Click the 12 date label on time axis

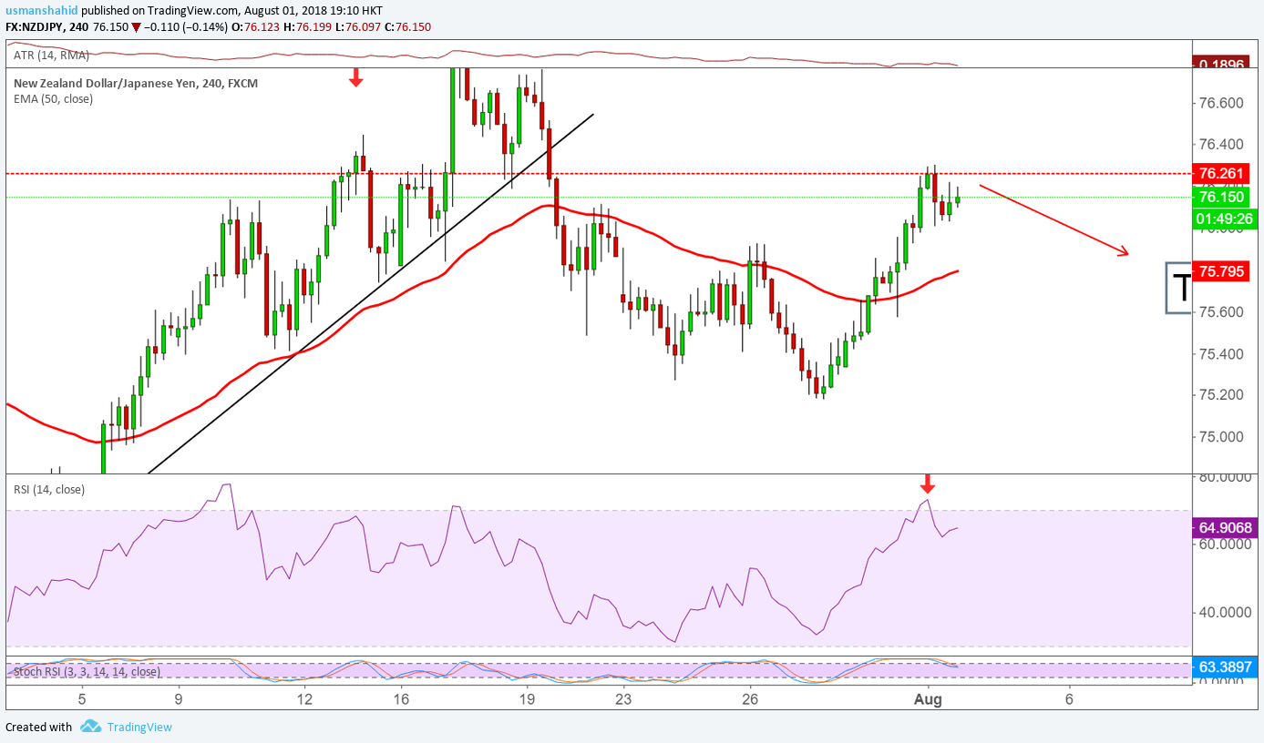(304, 699)
